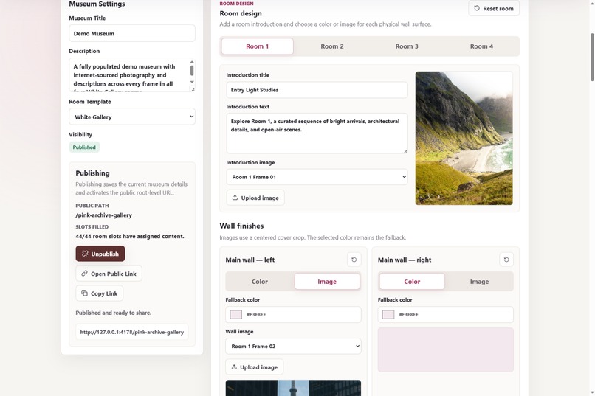Switch to the Room 1 tab

pos(258,46)
